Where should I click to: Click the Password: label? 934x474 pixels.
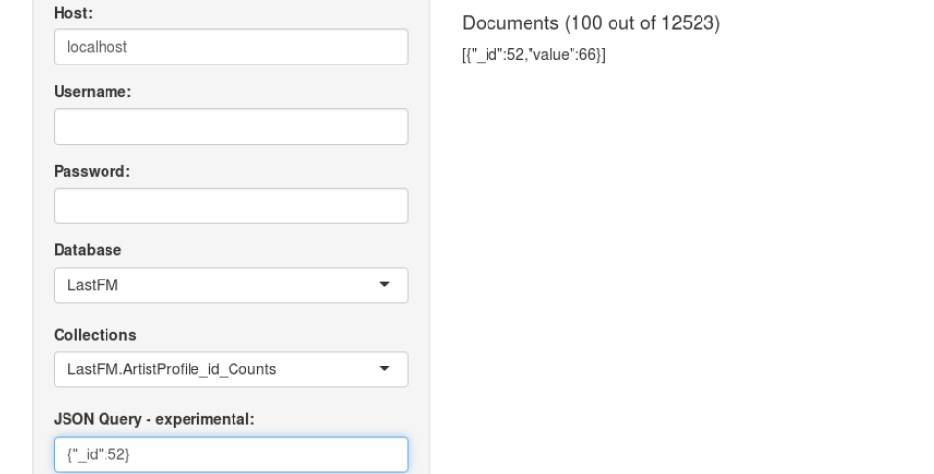pyautogui.click(x=92, y=171)
